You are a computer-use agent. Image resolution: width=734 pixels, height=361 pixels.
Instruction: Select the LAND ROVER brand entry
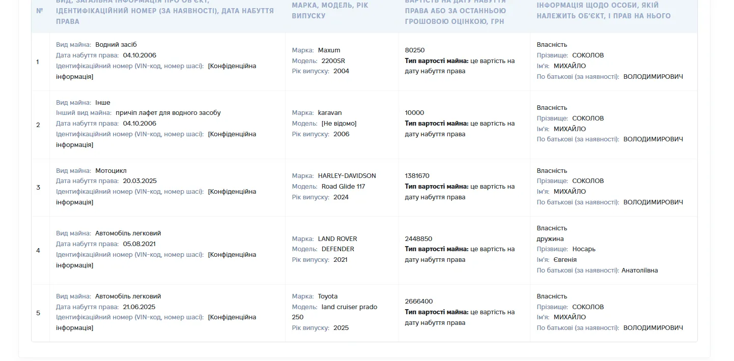337,239
